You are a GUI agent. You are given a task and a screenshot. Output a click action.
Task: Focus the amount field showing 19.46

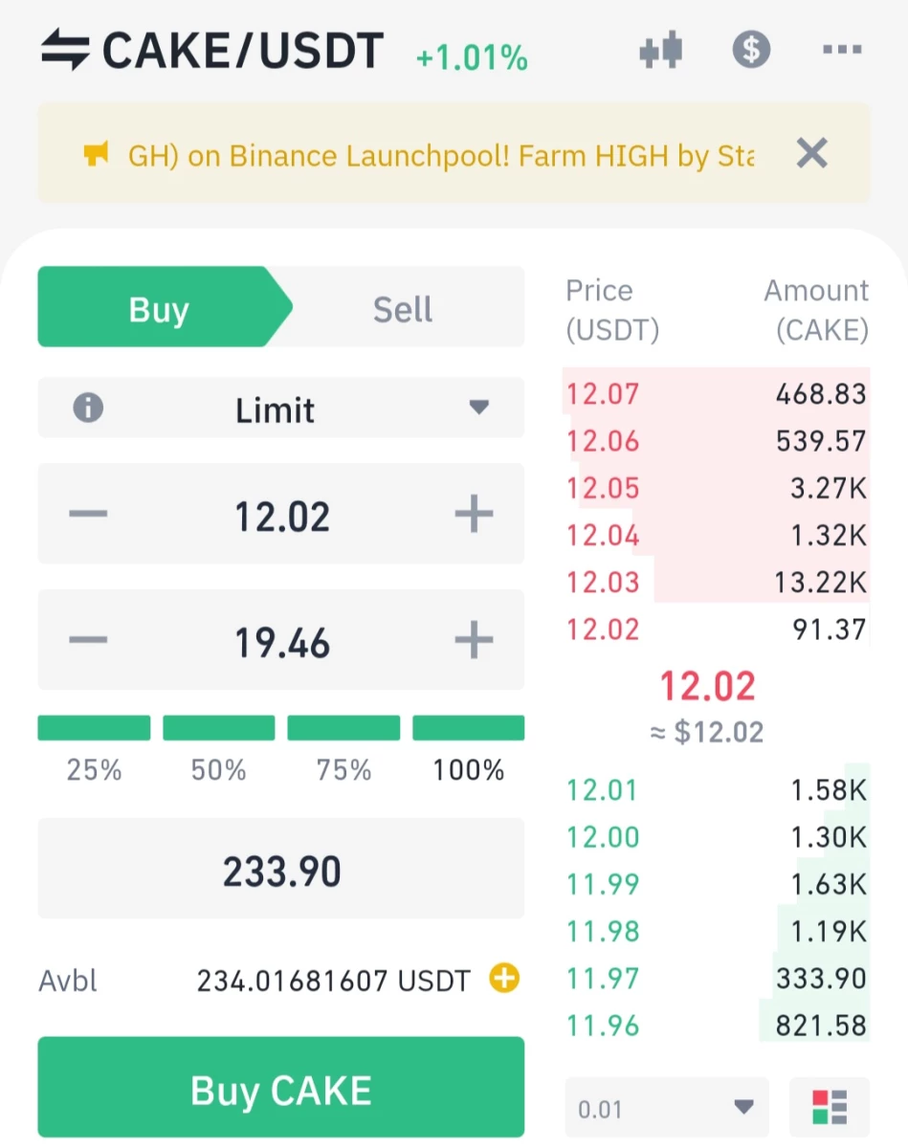coord(281,640)
